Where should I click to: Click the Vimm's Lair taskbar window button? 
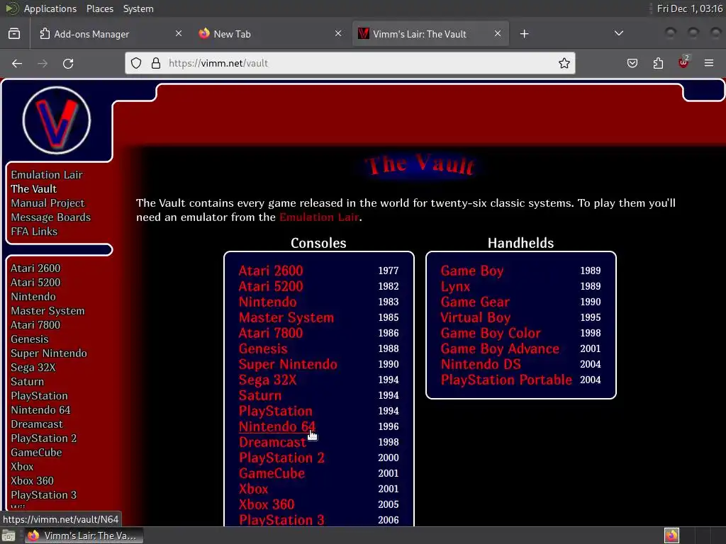[x=84, y=535]
